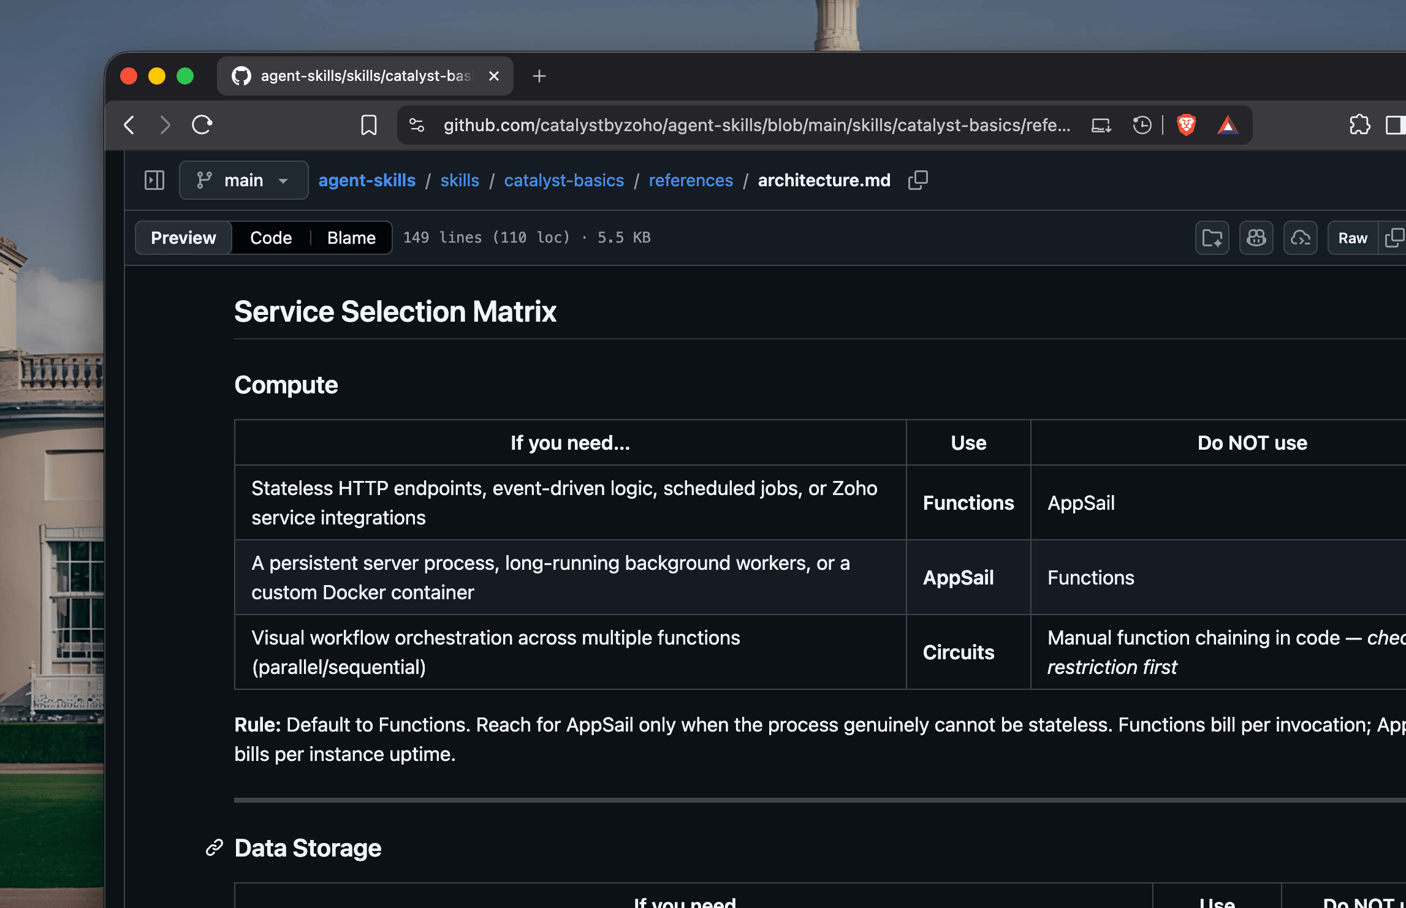Image resolution: width=1406 pixels, height=908 pixels.
Task: Close the agent-skills browser tab
Action: 494,76
